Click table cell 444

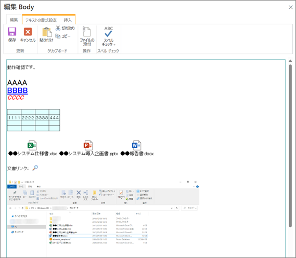tap(55, 118)
